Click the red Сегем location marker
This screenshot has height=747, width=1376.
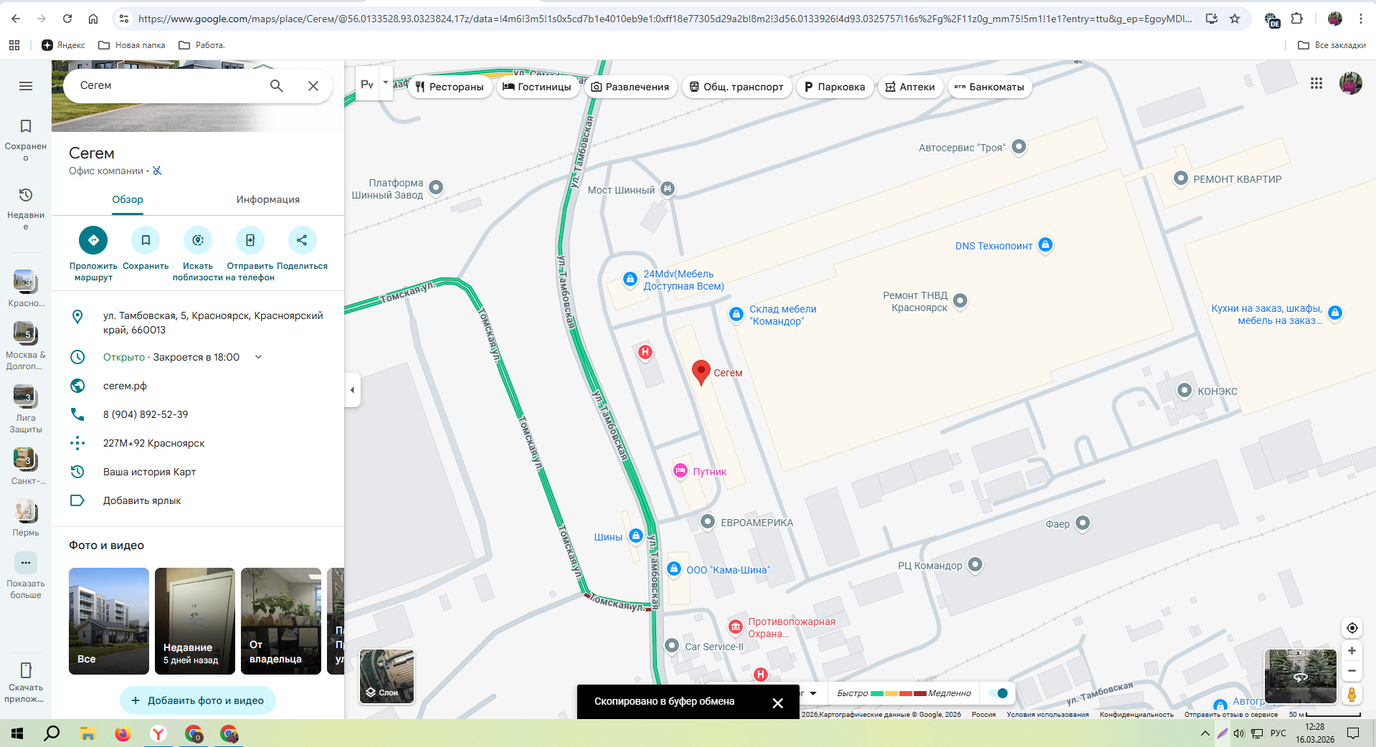pos(701,373)
